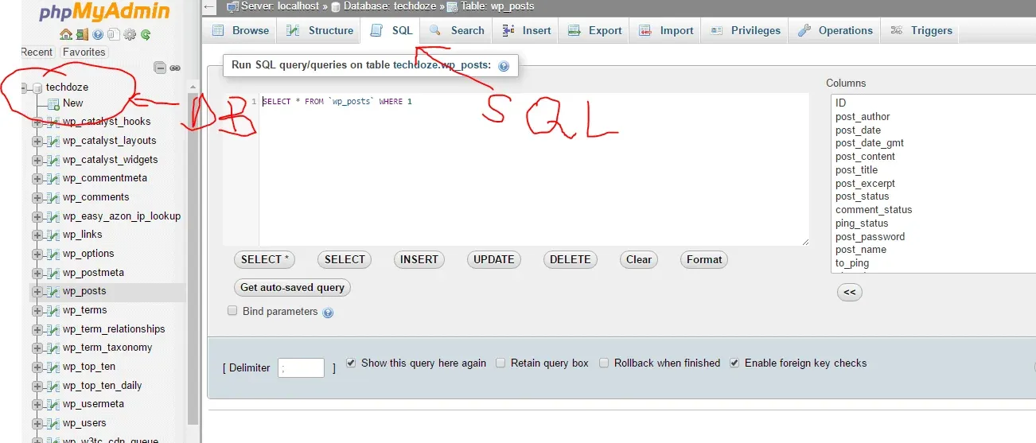Expand the wp_users table node
Viewport: 1036px width, 443px height.
[37, 424]
